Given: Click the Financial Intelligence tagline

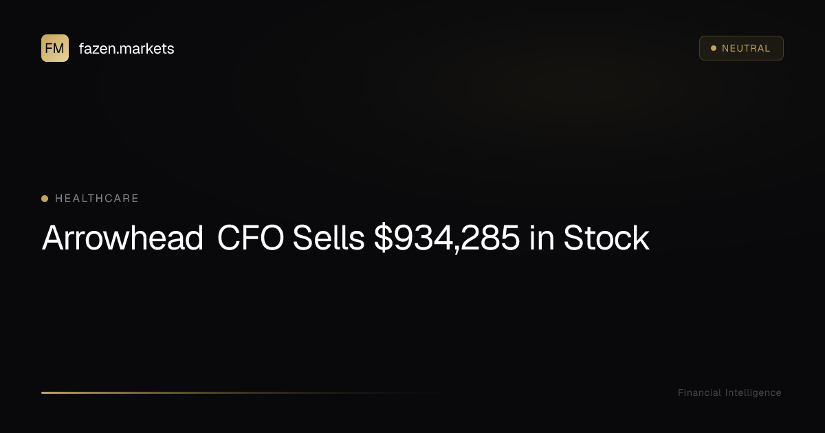Looking at the screenshot, I should [x=729, y=393].
